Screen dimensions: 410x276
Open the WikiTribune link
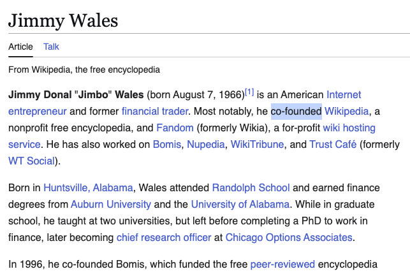click(257, 144)
